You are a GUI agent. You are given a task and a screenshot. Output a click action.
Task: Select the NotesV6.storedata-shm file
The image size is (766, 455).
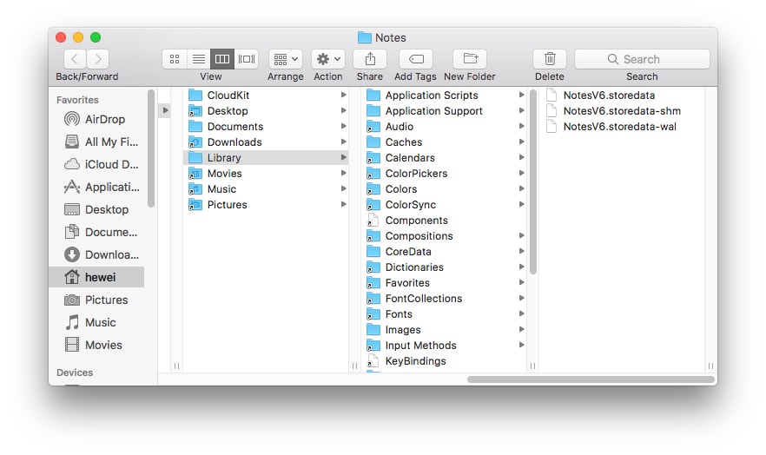click(622, 111)
